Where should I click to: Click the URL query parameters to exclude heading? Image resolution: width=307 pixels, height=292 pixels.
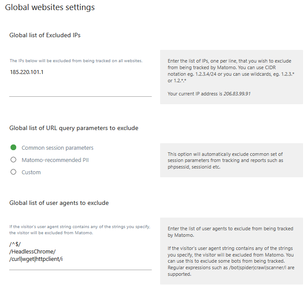(x=74, y=128)
